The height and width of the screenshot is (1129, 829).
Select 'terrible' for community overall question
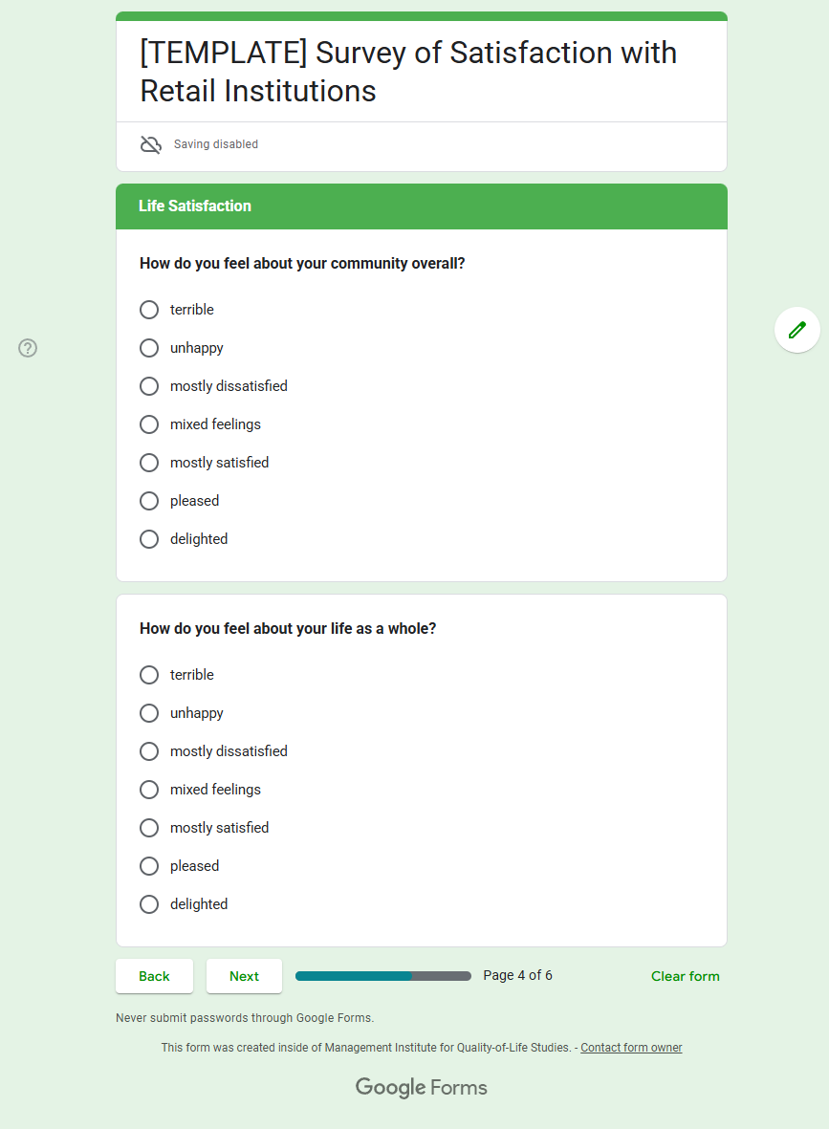click(x=149, y=310)
